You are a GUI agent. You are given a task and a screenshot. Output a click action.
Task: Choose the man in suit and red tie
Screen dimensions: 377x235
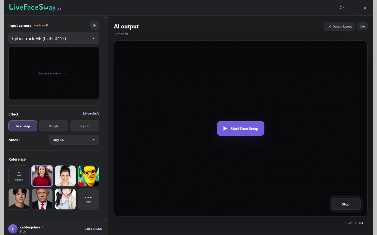point(42,199)
